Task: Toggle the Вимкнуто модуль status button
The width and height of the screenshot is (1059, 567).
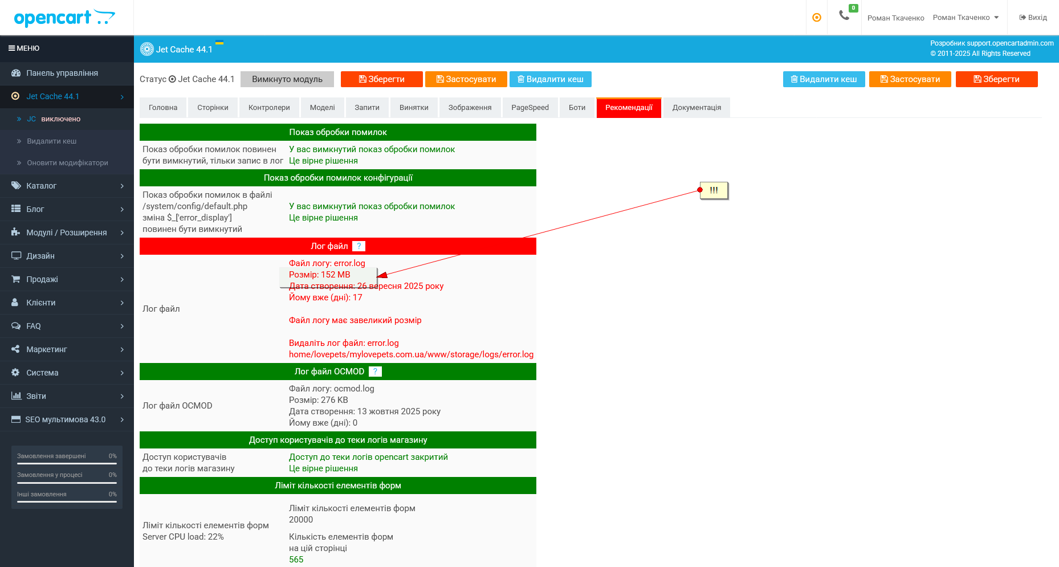Action: (287, 79)
